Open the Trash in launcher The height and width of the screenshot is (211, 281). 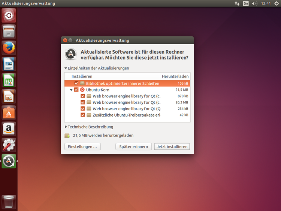tap(9, 201)
